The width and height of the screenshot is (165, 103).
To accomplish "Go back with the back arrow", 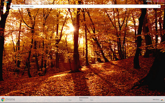I will [x=2, y=6].
